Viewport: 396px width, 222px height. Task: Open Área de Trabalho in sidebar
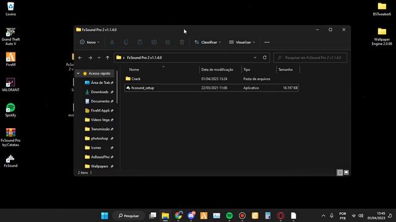click(99, 83)
